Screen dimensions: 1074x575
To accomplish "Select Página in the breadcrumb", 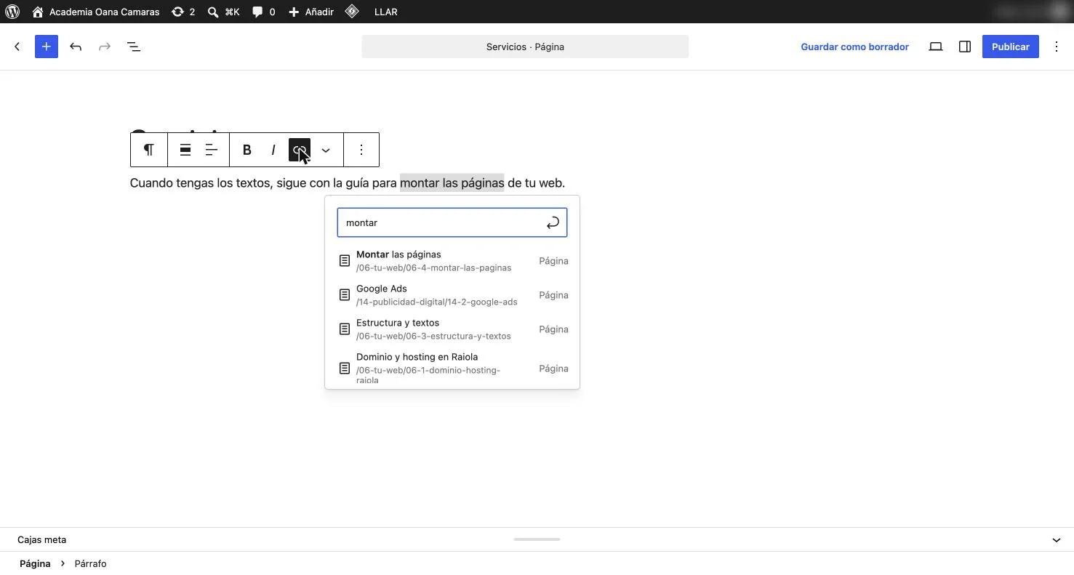I will 35,563.
